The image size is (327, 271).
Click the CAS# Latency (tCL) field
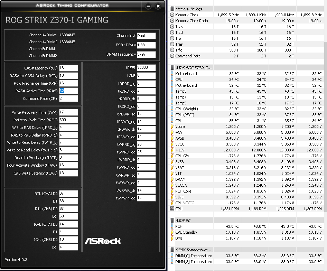point(68,68)
